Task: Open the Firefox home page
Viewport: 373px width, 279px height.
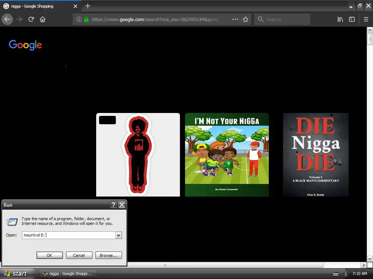Action: (43, 19)
